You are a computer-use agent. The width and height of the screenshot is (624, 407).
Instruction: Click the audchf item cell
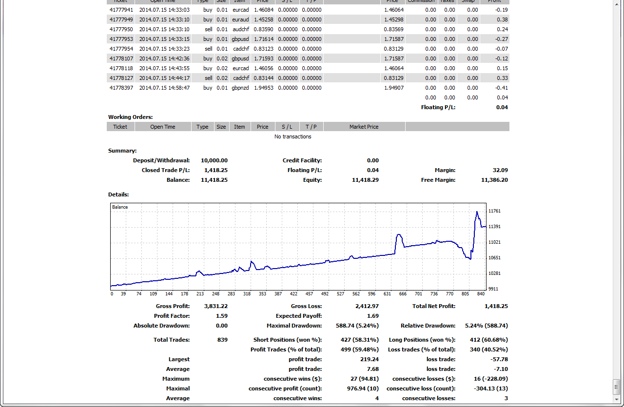click(241, 29)
